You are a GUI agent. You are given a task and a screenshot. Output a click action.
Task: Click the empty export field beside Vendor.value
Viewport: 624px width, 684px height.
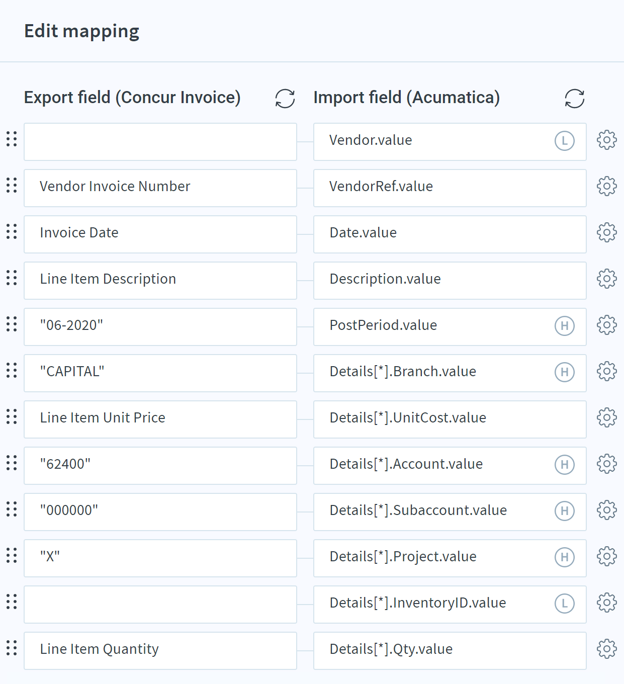coord(160,142)
